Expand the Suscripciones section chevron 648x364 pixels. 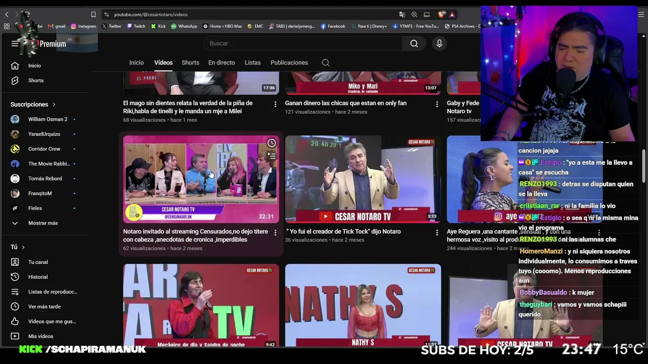pos(54,105)
